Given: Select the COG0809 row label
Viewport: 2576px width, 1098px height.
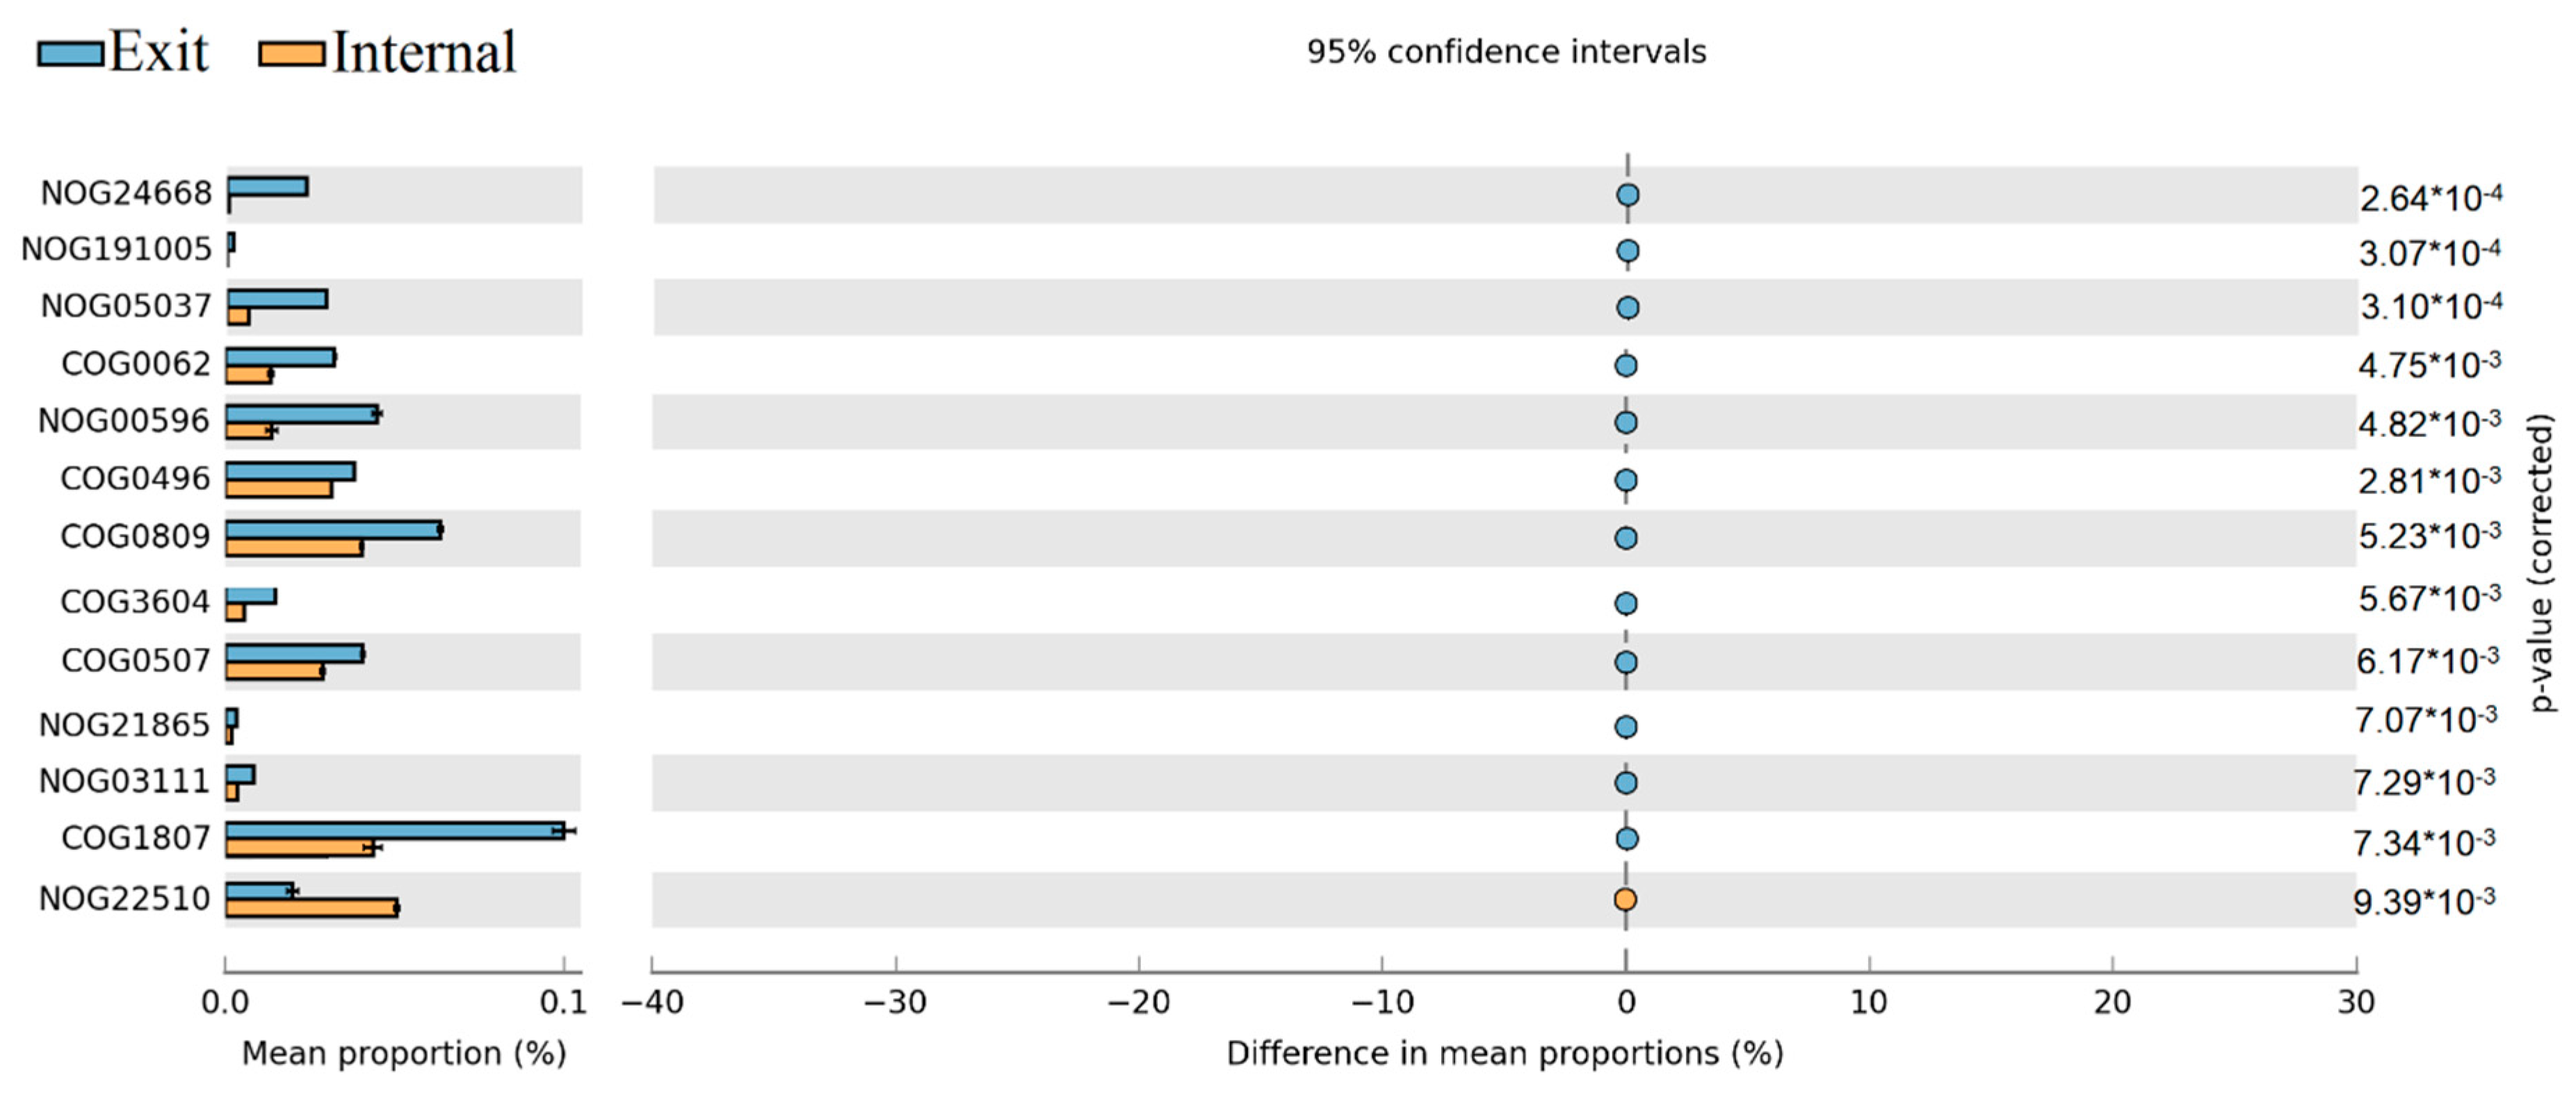Looking at the screenshot, I should click(x=135, y=536).
